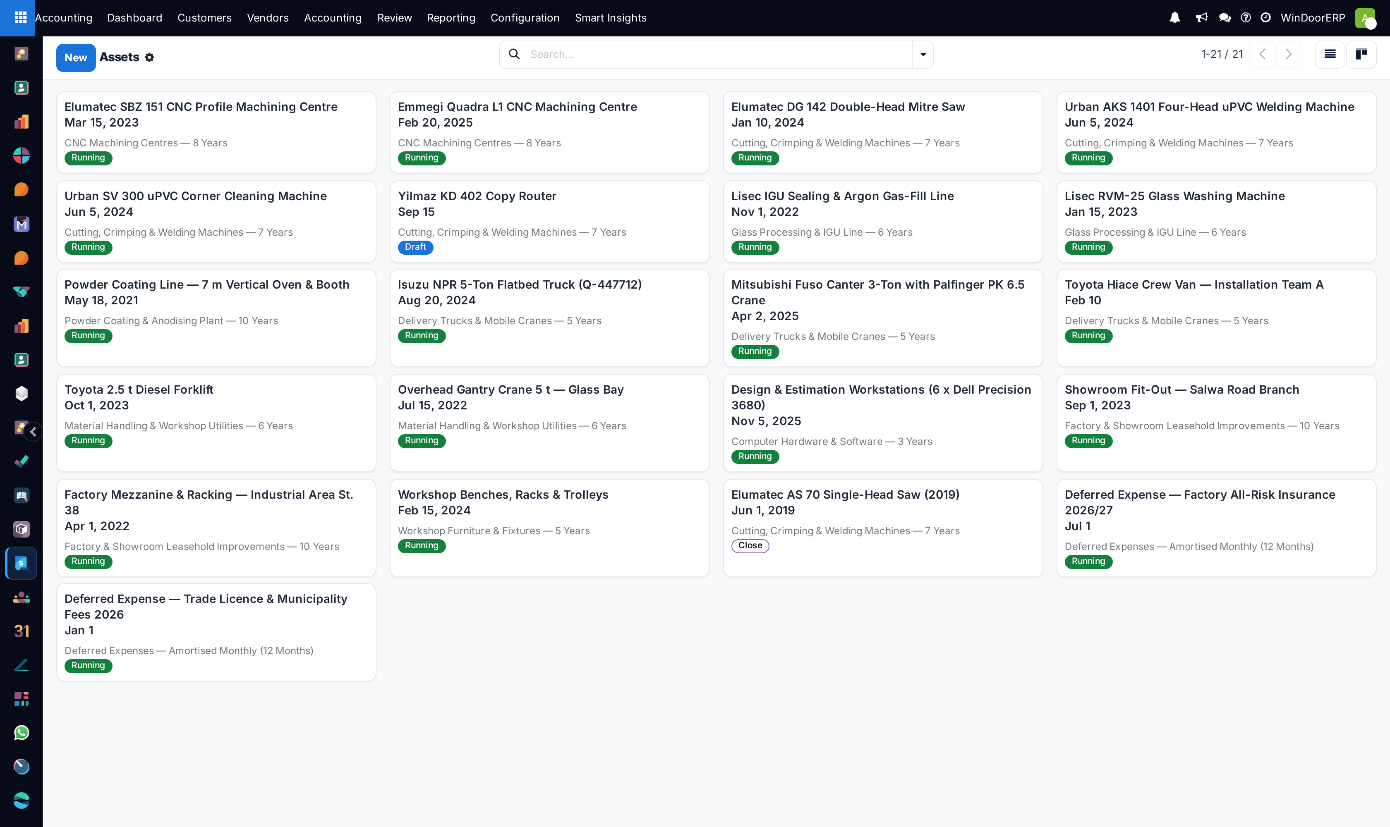Open Toyota Hiace Crew Van card
Image resolution: width=1390 pixels, height=827 pixels.
point(1216,318)
